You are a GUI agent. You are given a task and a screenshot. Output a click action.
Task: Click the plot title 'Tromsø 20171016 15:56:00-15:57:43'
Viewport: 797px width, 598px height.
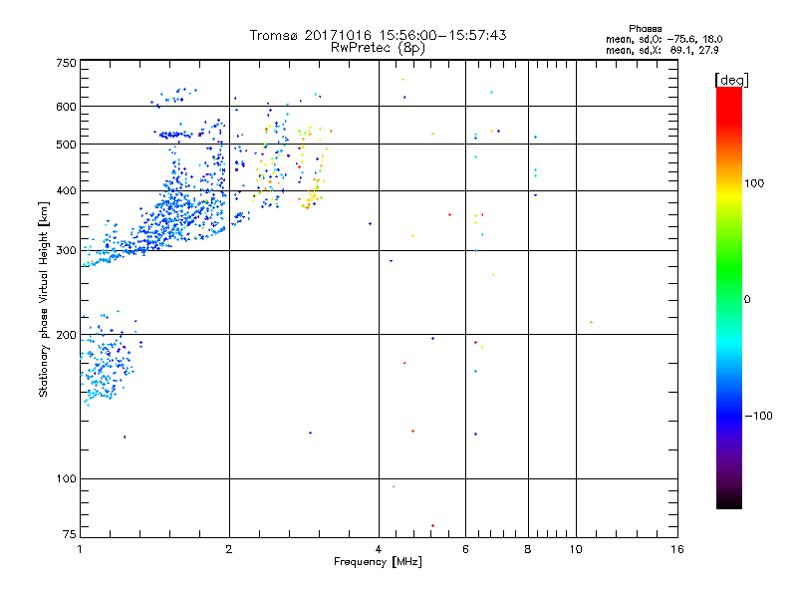pos(378,35)
